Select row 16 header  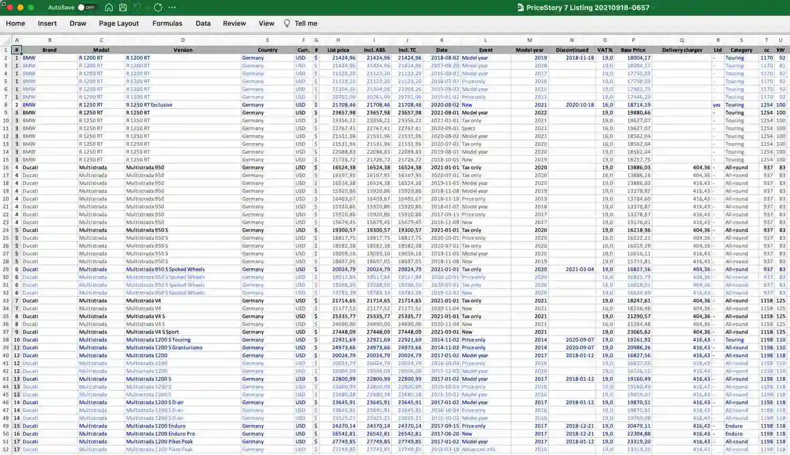coord(6,167)
